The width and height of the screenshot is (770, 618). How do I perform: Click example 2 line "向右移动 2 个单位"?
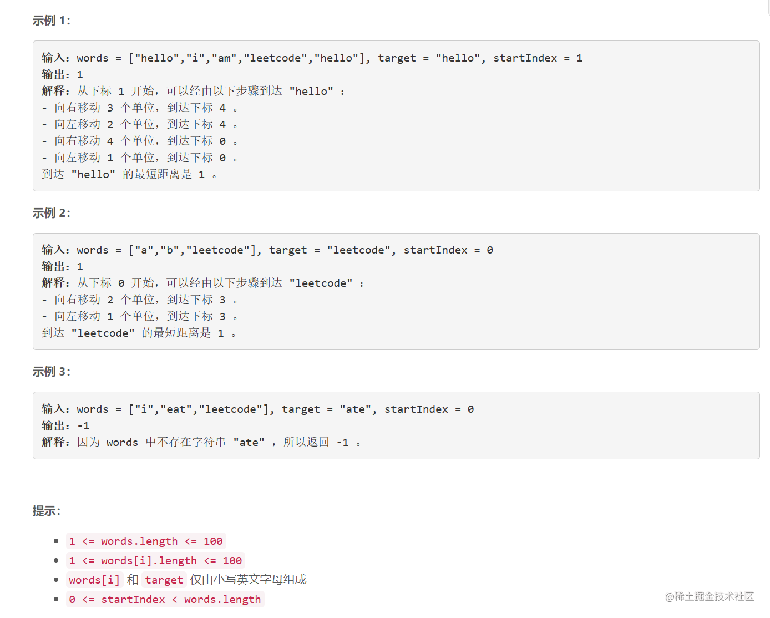pyautogui.click(x=140, y=300)
